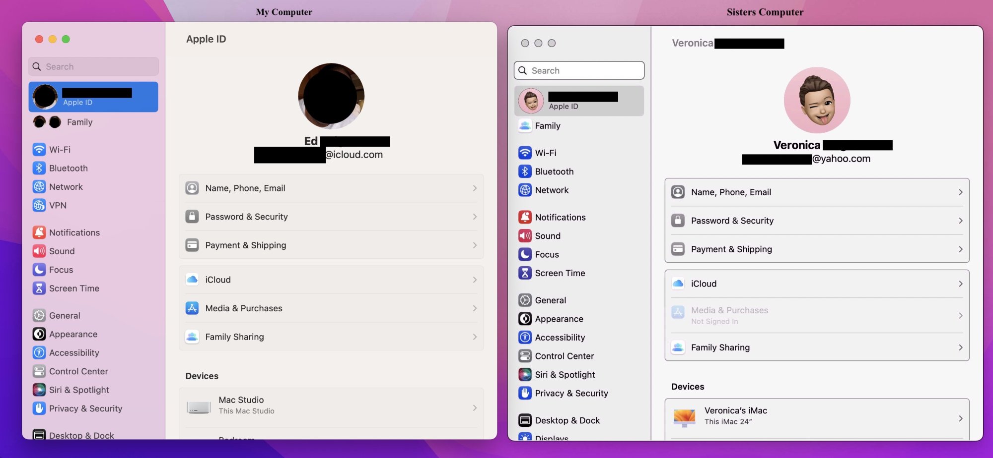Click the Wi-Fi icon in My Computer sidebar
The image size is (993, 458).
point(39,150)
